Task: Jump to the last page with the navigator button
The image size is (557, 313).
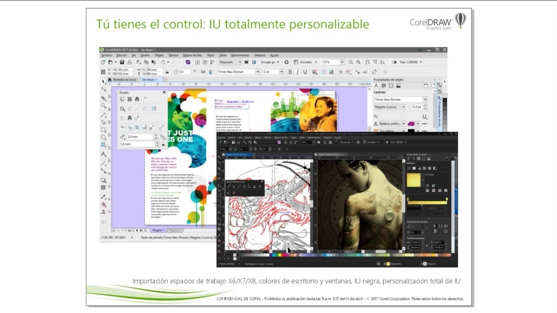Action: pos(141,230)
